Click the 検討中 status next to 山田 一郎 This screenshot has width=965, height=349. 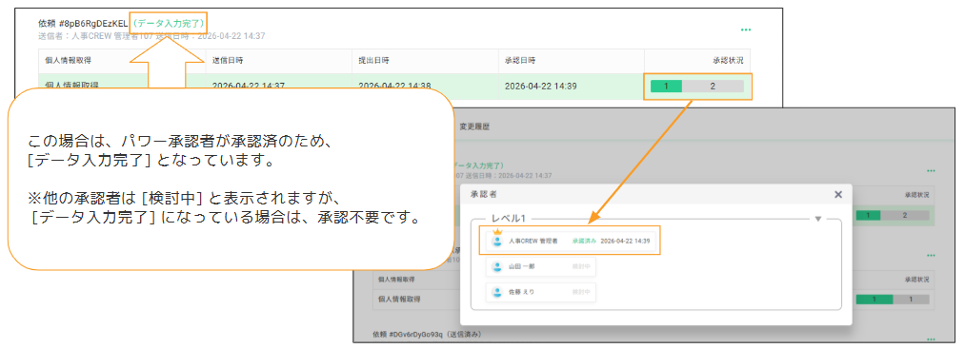pos(582,266)
